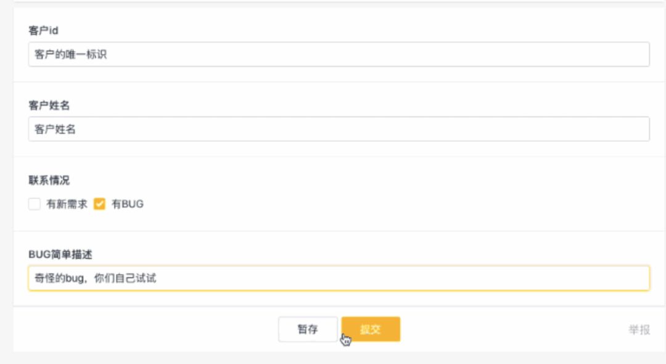Click the 客户姓名 field label

(x=49, y=105)
